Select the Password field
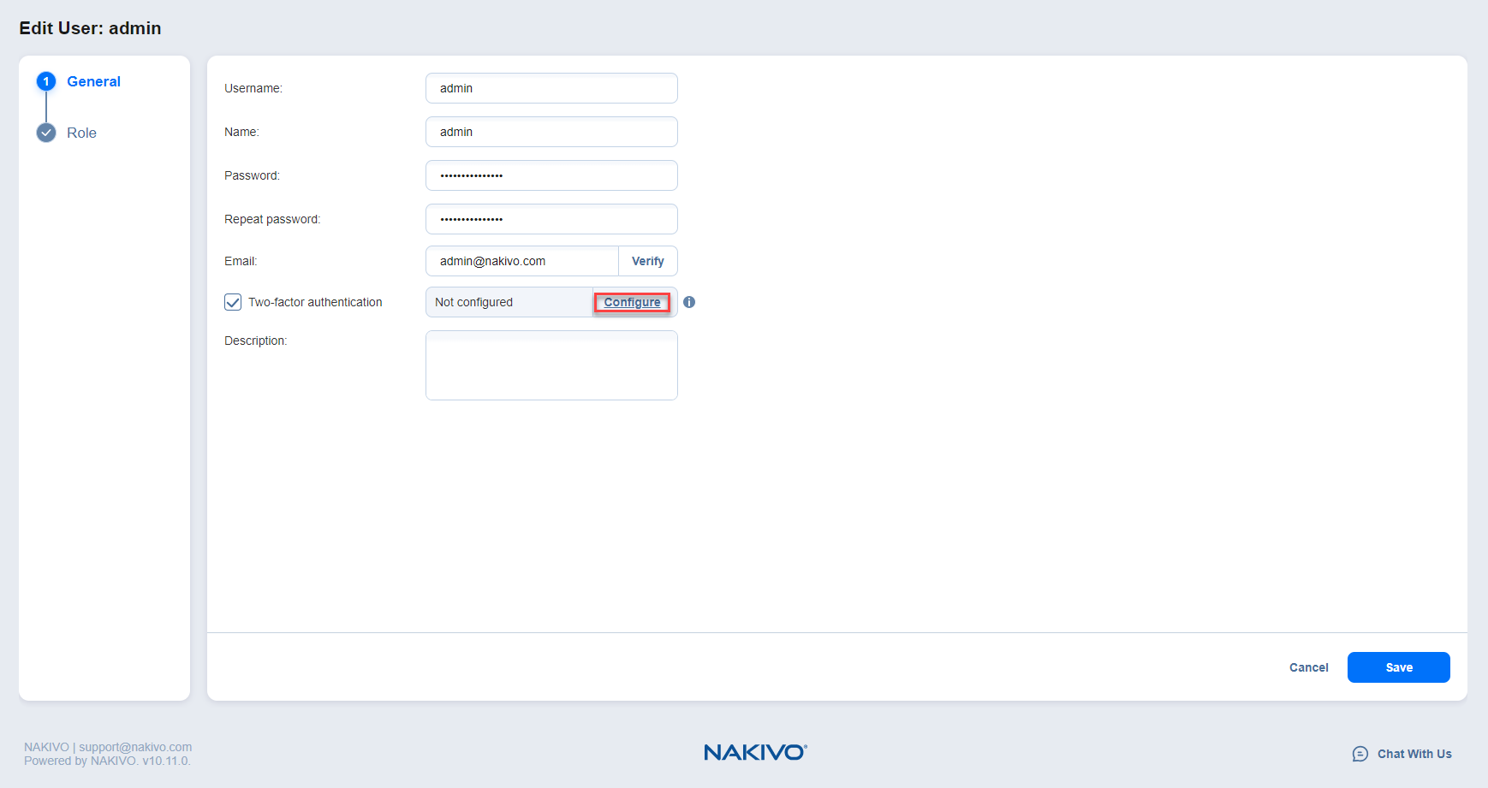Screen dimensions: 1488x788 [x=551, y=175]
